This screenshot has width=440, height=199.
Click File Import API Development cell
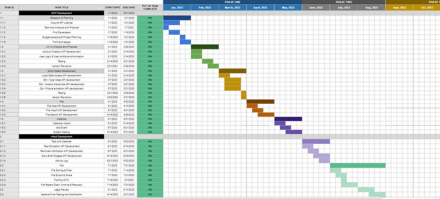click(62, 110)
